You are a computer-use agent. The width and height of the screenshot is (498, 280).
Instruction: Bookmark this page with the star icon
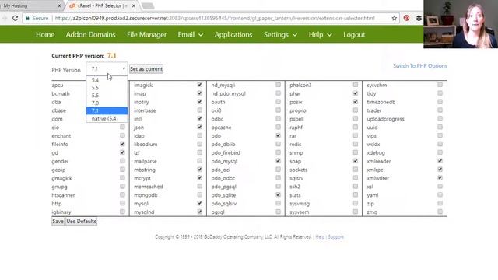point(395,18)
